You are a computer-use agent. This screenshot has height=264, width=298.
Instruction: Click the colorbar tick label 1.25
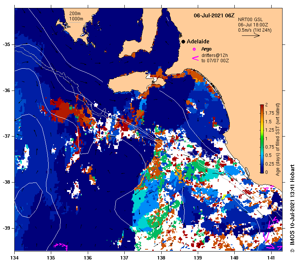pyautogui.click(x=270, y=130)
